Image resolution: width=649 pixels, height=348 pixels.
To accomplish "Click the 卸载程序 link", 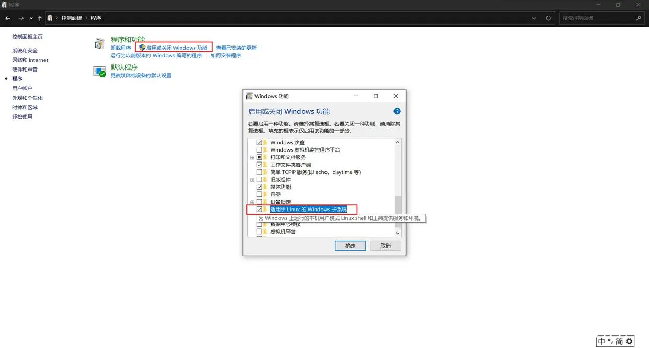I will coord(121,48).
